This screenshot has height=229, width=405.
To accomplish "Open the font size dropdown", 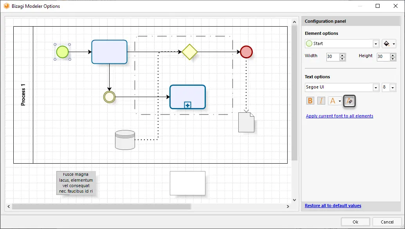I will (x=392, y=87).
